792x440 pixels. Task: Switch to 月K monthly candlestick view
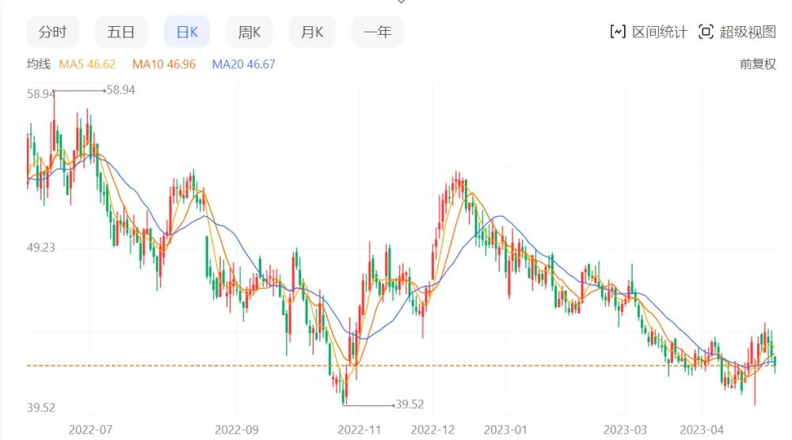point(312,32)
